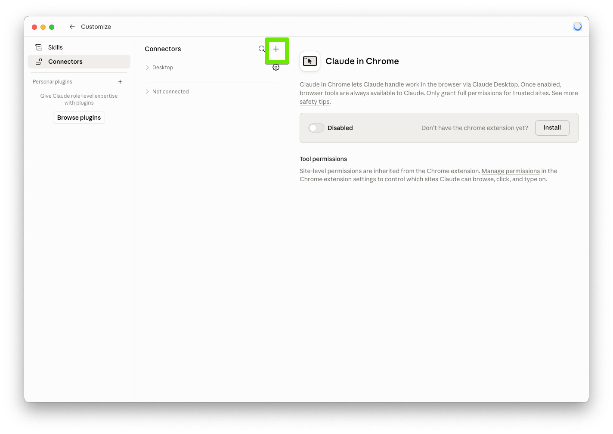This screenshot has height=434, width=613.
Task: Click Browse plugins button
Action: [x=79, y=118]
